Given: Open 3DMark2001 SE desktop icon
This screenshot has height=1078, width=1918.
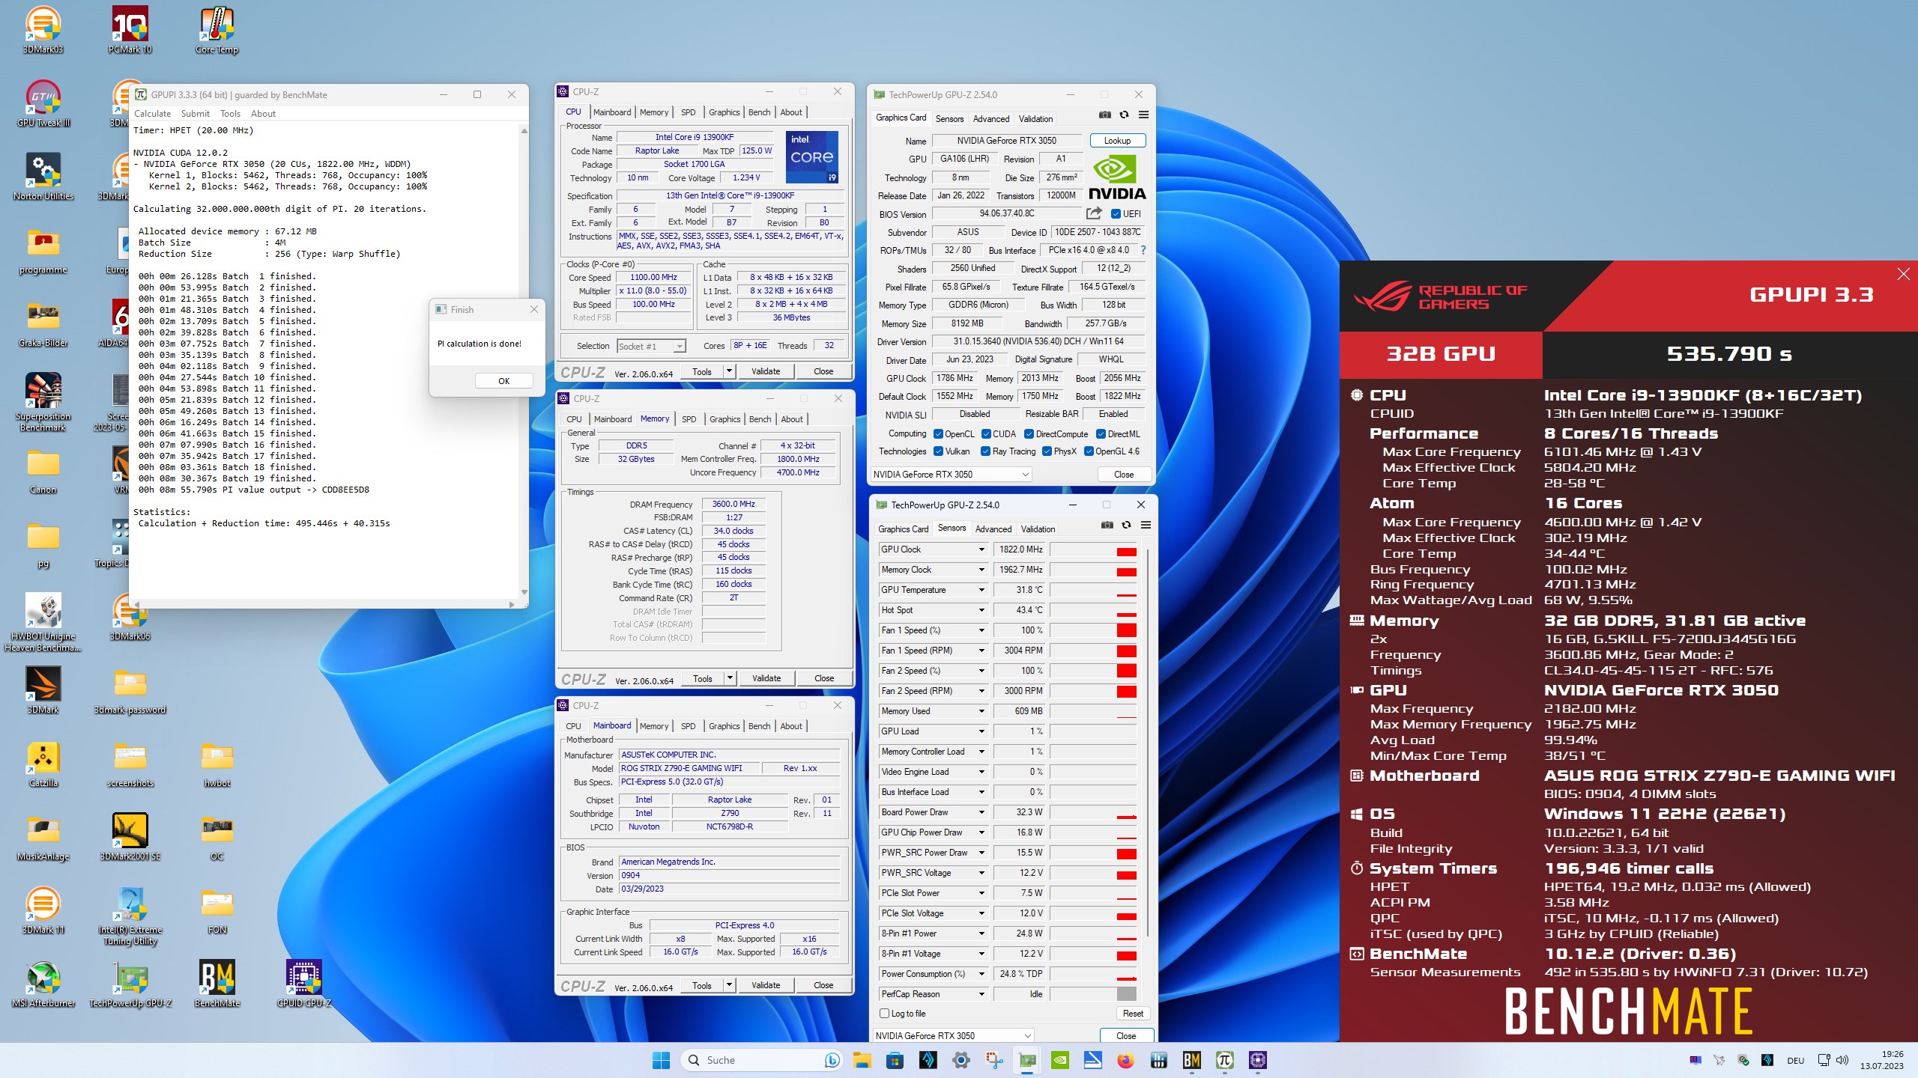Looking at the screenshot, I should point(130,837).
